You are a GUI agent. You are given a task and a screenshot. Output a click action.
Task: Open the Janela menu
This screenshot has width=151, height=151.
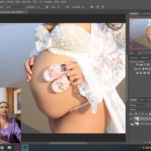click(x=57, y=2)
